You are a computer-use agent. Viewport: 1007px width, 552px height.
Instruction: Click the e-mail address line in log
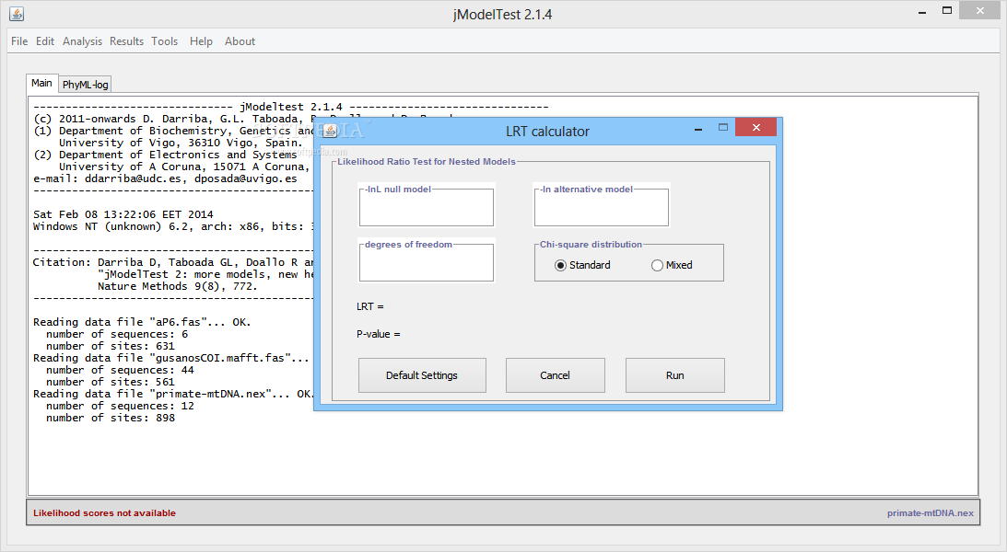pos(165,178)
